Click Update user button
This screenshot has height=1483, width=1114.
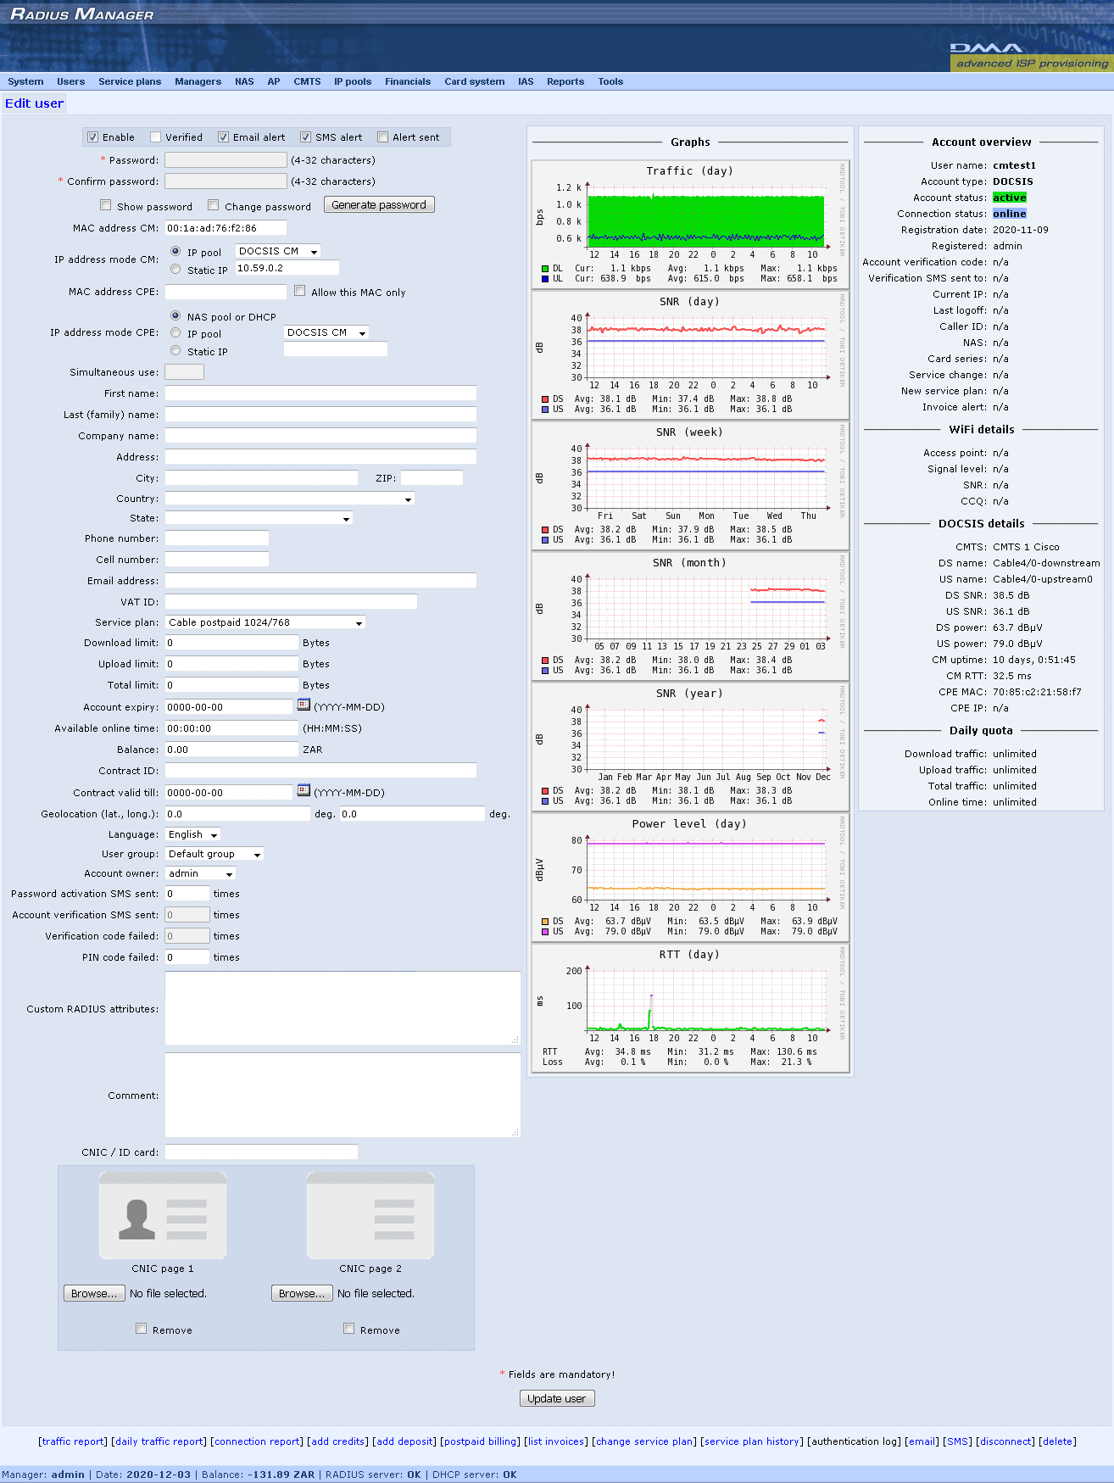pyautogui.click(x=557, y=1398)
